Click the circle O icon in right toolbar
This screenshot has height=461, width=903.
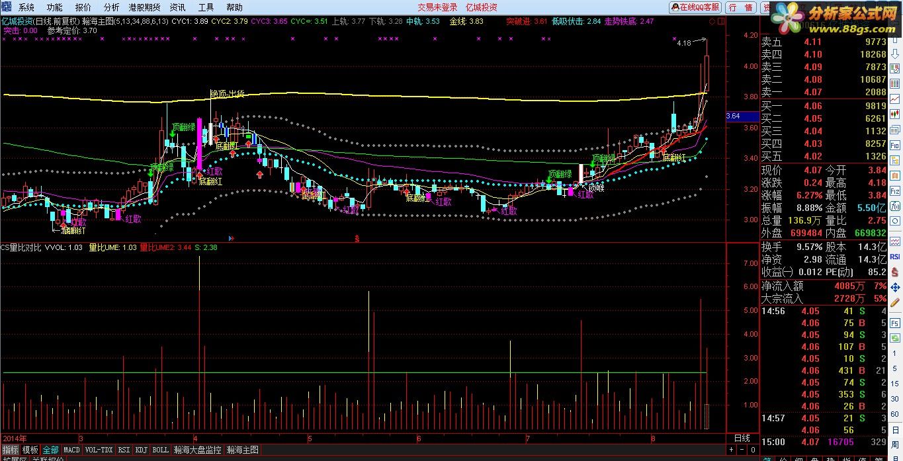pos(894,221)
